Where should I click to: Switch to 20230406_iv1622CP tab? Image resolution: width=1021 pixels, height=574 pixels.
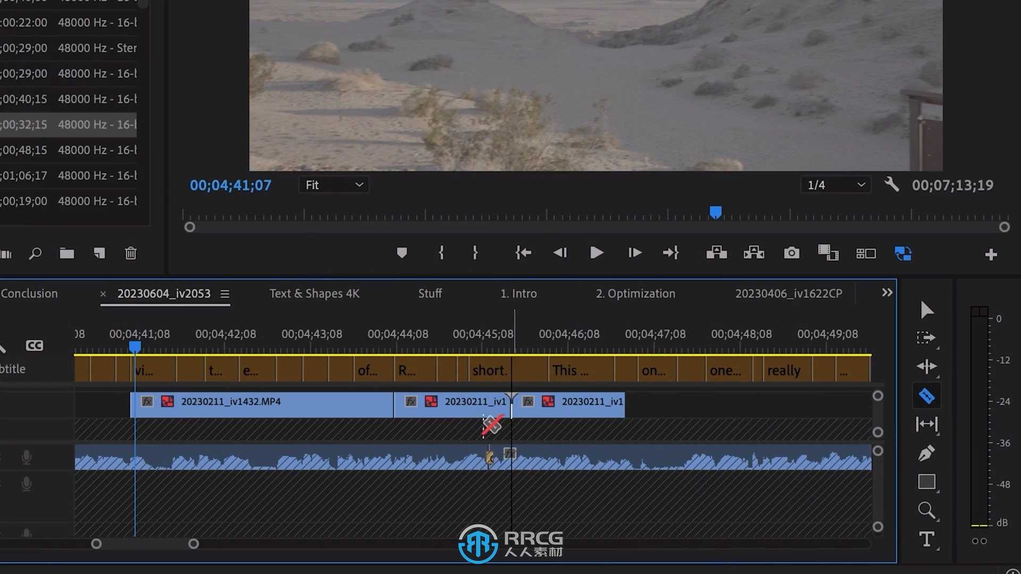(789, 293)
